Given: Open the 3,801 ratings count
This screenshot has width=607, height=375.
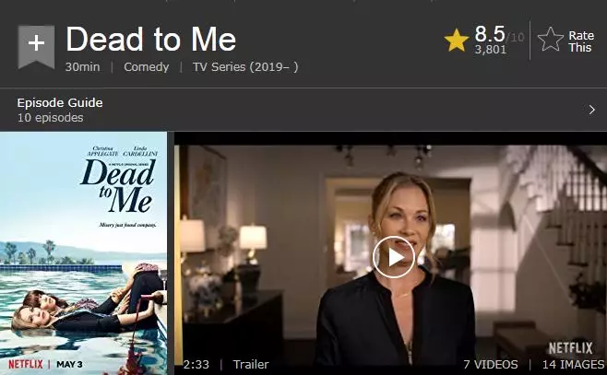Looking at the screenshot, I should click(491, 50).
